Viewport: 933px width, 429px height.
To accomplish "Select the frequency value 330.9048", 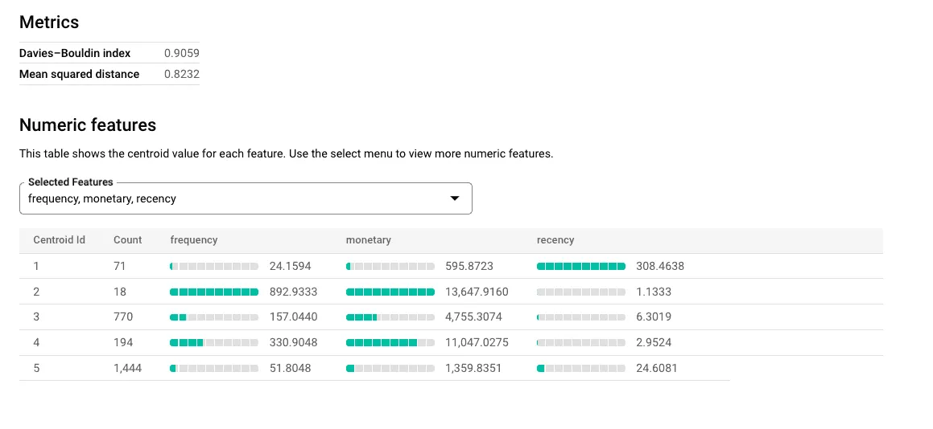I will tap(293, 343).
